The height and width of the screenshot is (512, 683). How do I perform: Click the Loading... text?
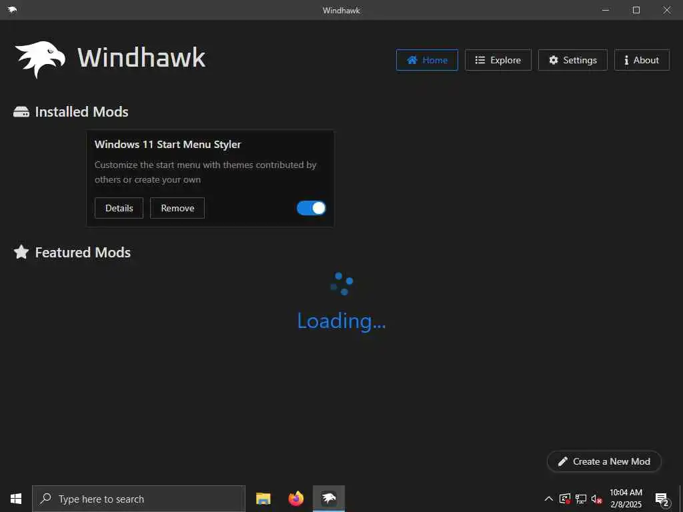[x=341, y=321]
